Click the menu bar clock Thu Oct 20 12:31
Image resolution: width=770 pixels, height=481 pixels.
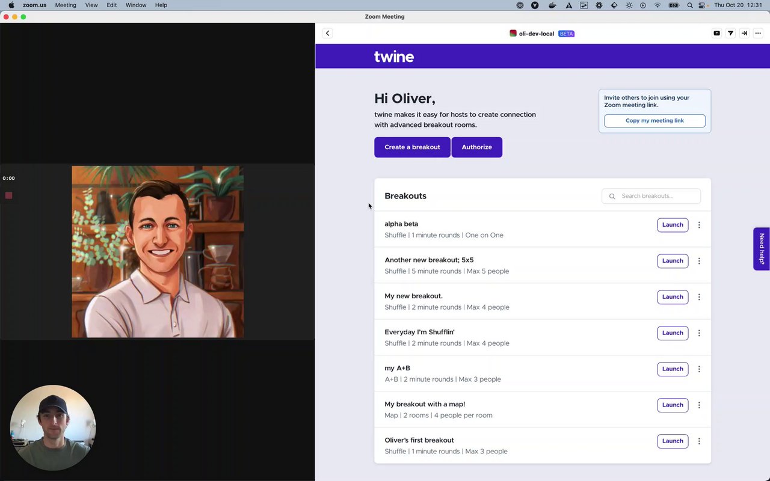click(738, 5)
